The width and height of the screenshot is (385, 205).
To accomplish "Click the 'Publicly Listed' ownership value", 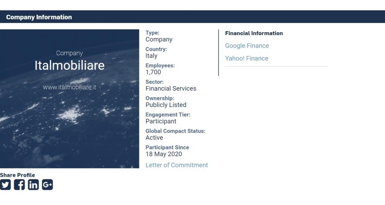I will click(x=166, y=105).
